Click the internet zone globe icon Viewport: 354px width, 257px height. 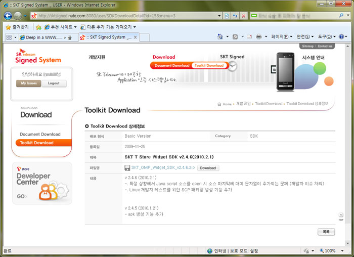(210, 251)
